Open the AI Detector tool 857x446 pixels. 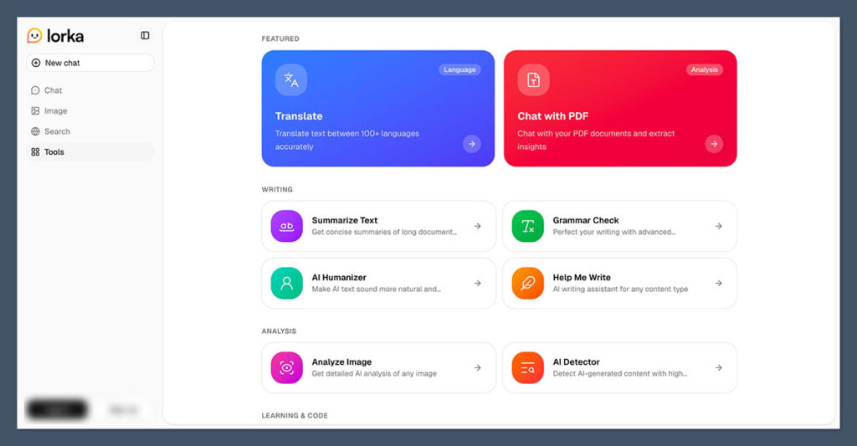click(x=620, y=368)
